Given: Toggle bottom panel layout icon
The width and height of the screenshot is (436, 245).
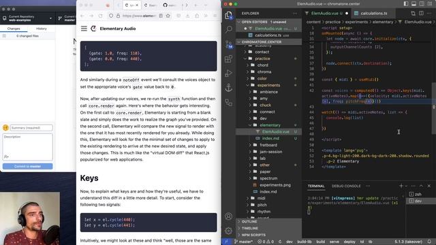Looking at the screenshot, I should [x=414, y=4].
